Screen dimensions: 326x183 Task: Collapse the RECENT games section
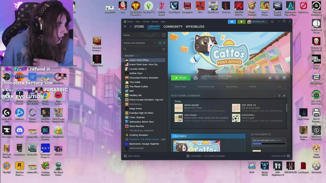124,56
